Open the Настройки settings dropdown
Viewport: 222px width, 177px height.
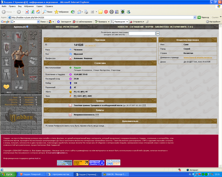[x=213, y=22]
